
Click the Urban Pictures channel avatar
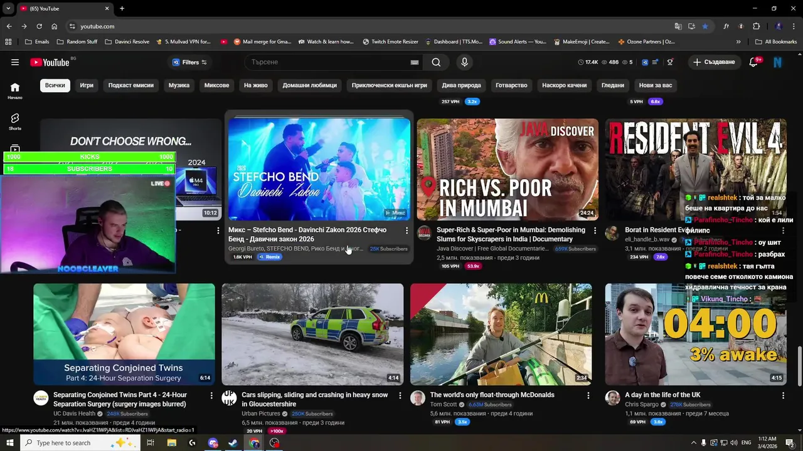pos(229,398)
